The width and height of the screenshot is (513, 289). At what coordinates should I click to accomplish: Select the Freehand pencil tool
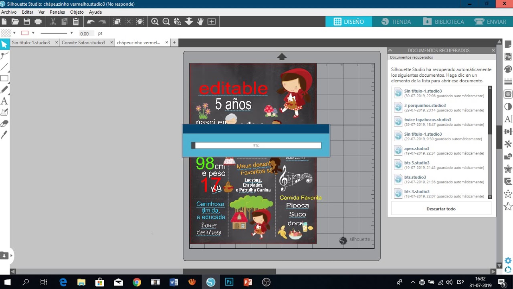(4, 90)
